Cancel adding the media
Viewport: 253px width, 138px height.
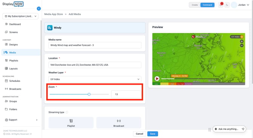point(139,134)
